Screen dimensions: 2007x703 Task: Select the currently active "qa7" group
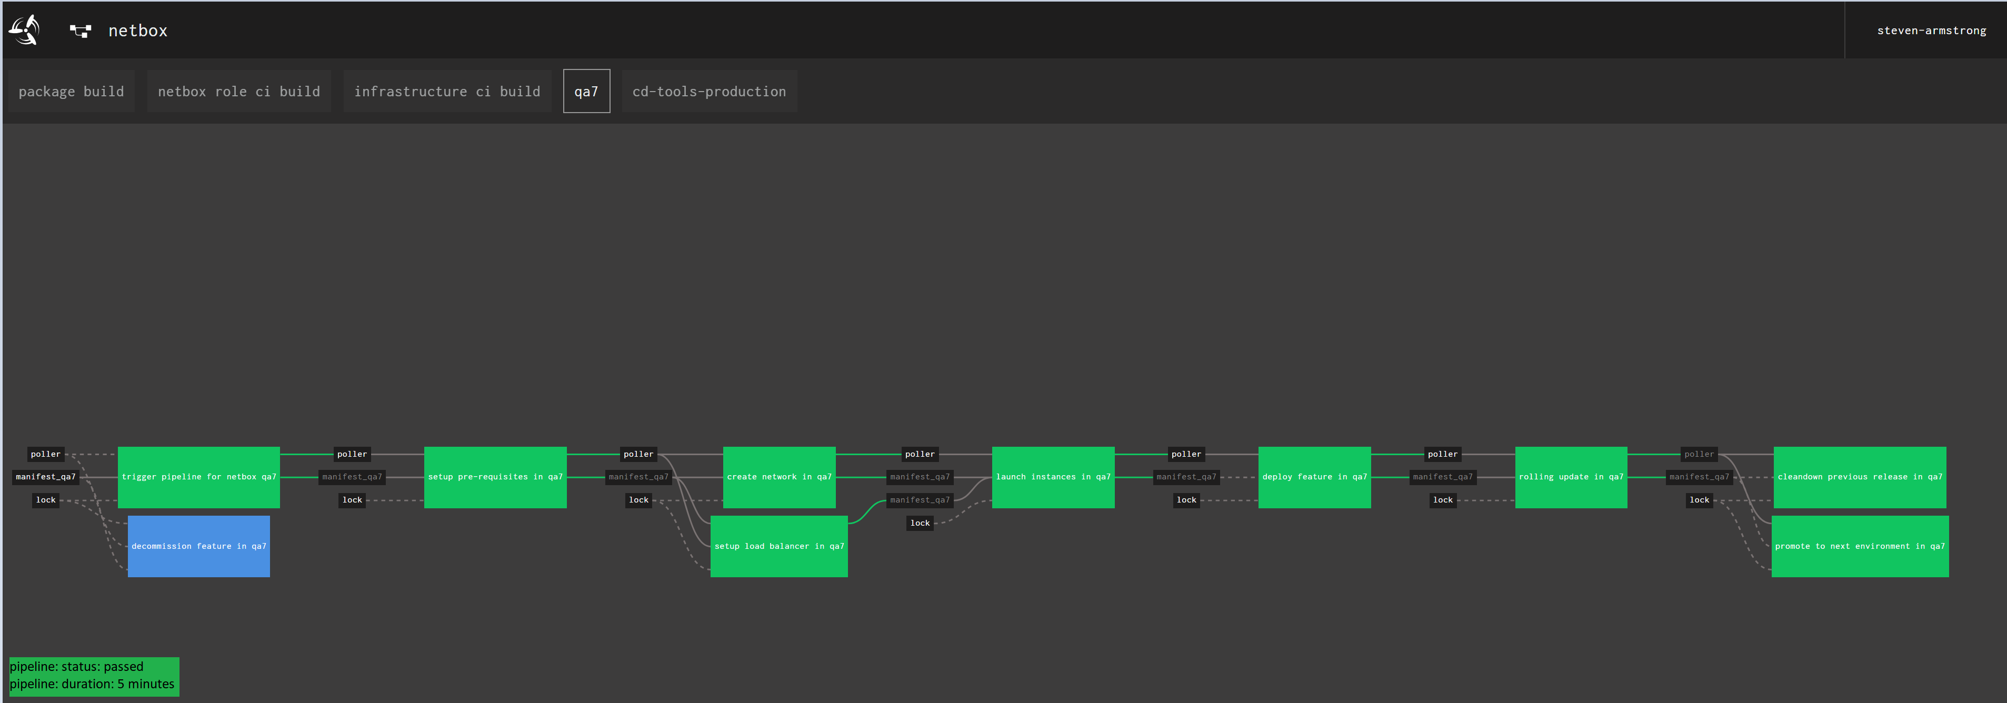[x=586, y=91]
